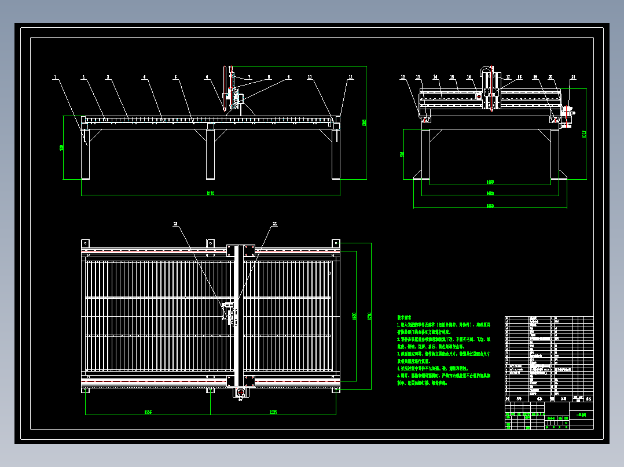Select part callout number 1
The width and height of the screenshot is (624, 467).
[56, 77]
